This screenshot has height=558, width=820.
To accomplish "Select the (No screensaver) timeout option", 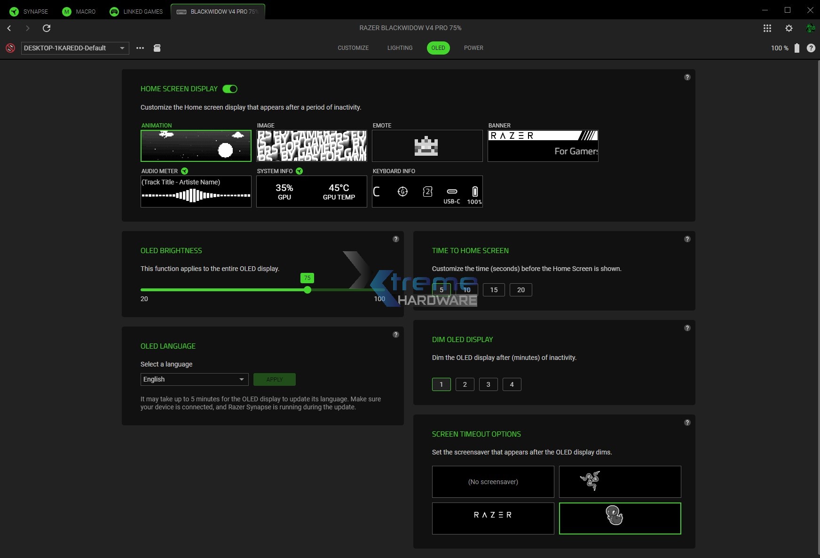I will coord(493,482).
